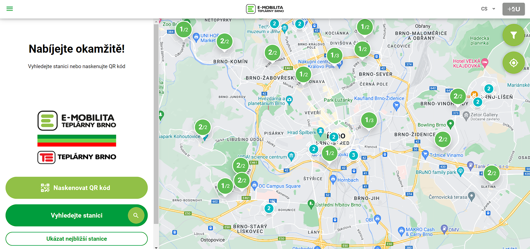The image size is (530, 249).
Task: Center map on my location
Action: [x=513, y=63]
